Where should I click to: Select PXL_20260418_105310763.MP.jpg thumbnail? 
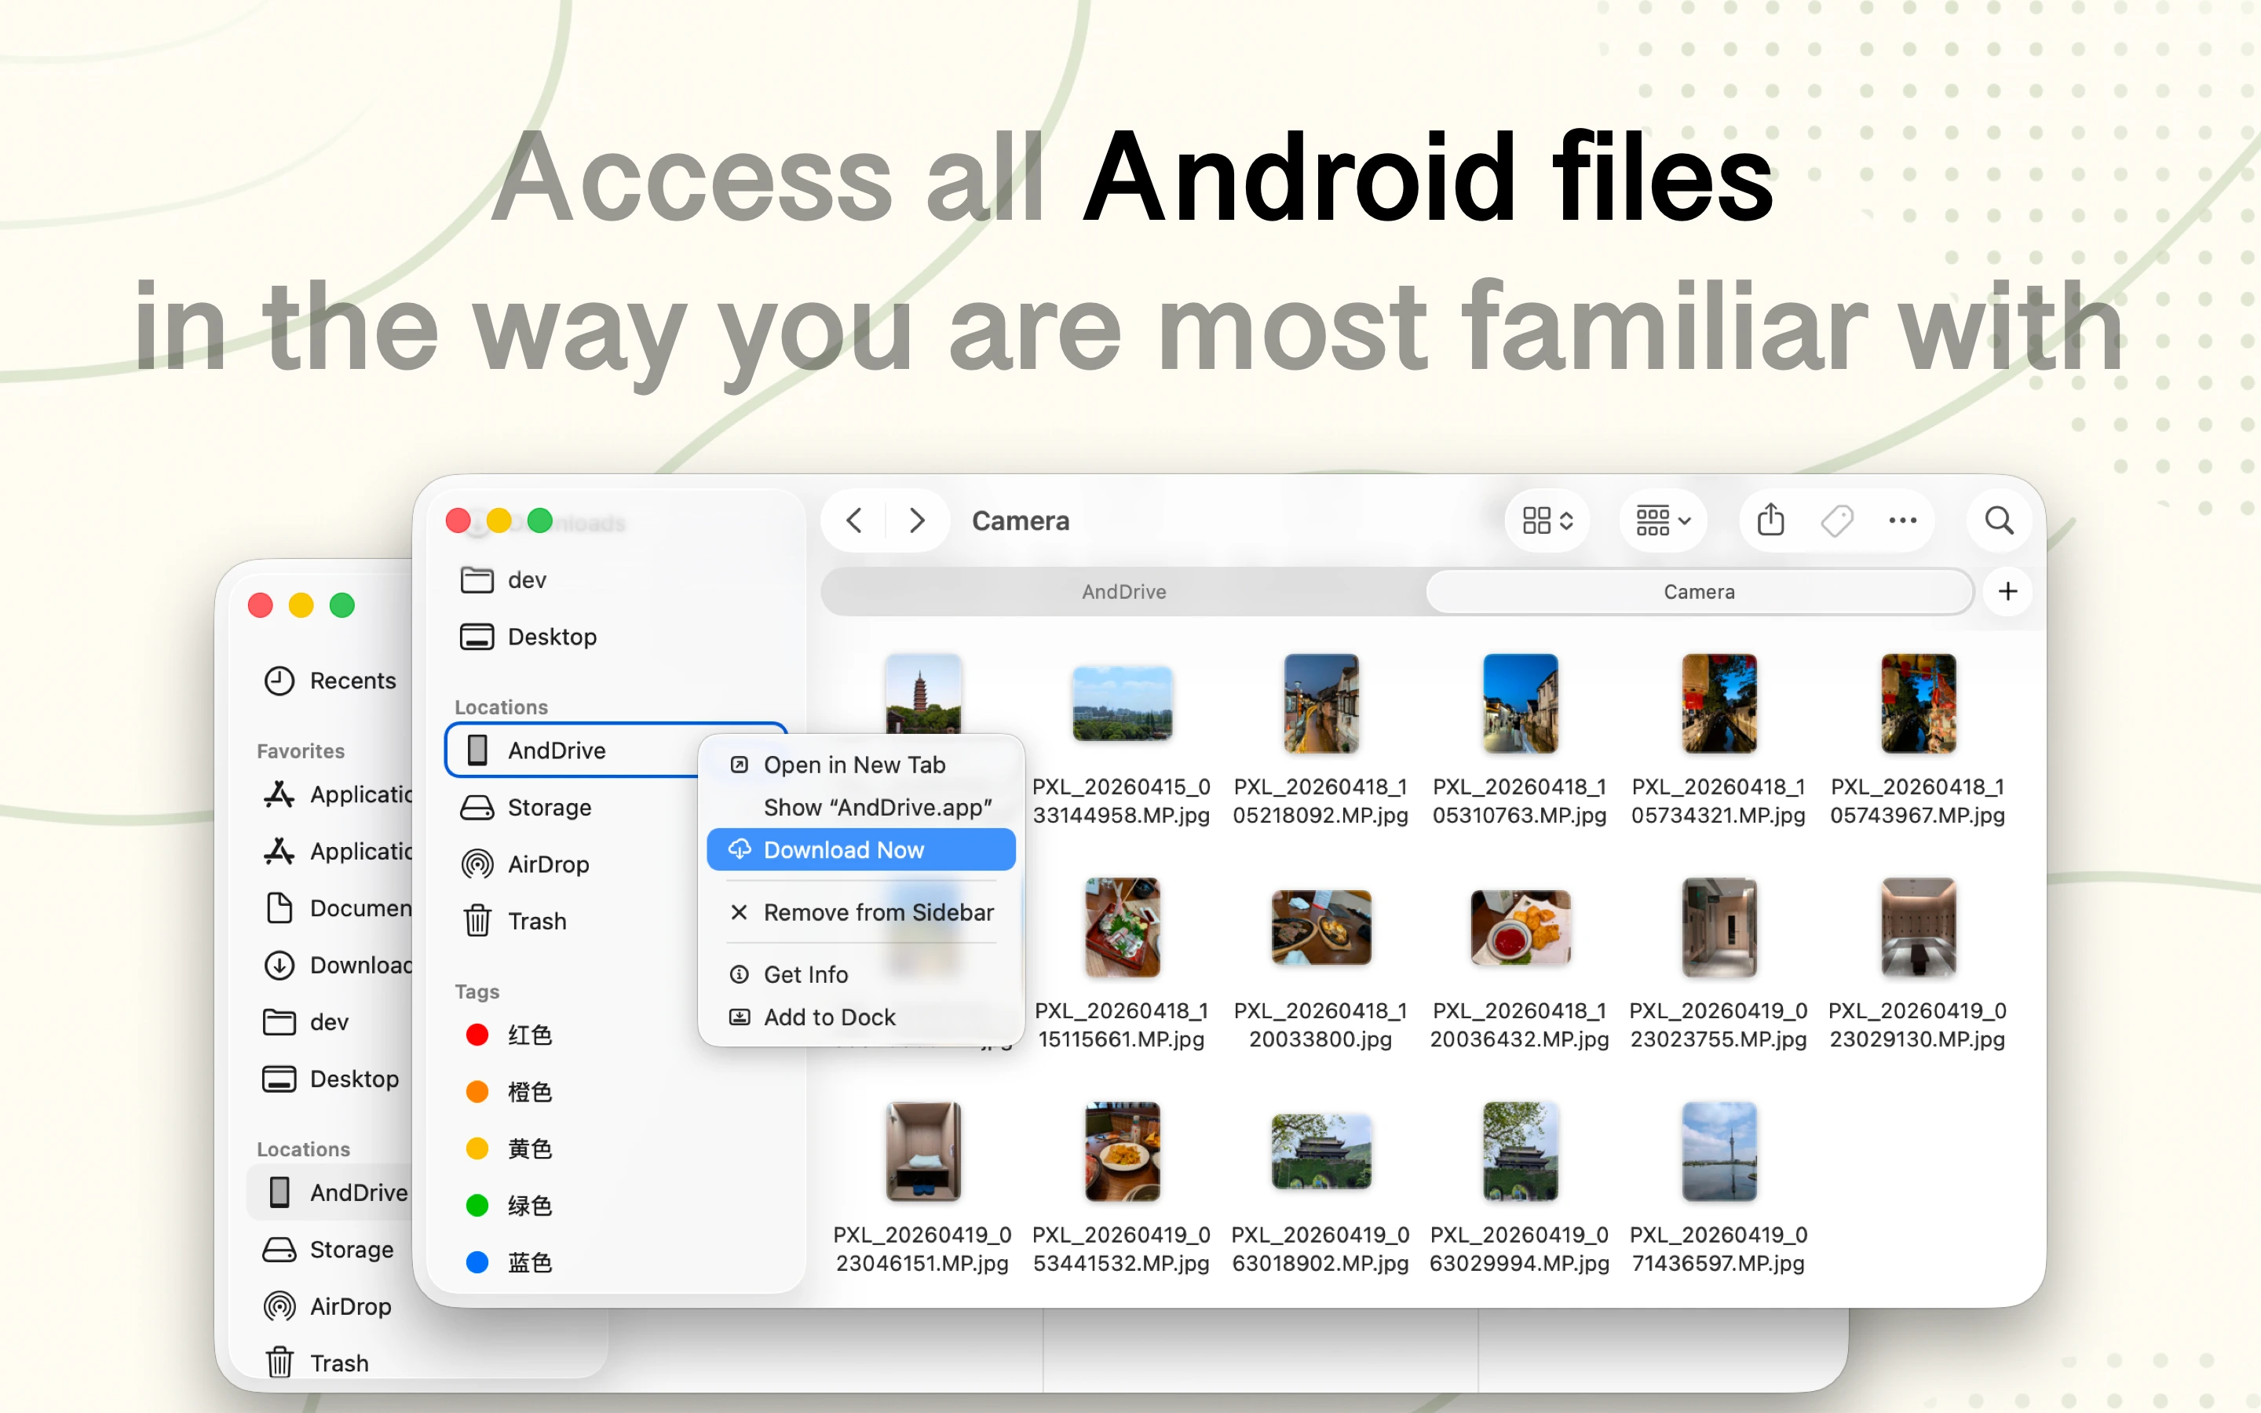click(1519, 703)
